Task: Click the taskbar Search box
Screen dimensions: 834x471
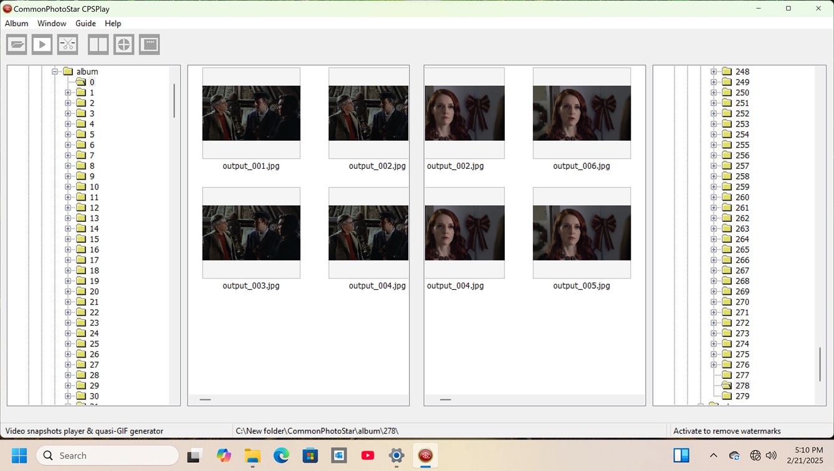Action: tap(107, 455)
